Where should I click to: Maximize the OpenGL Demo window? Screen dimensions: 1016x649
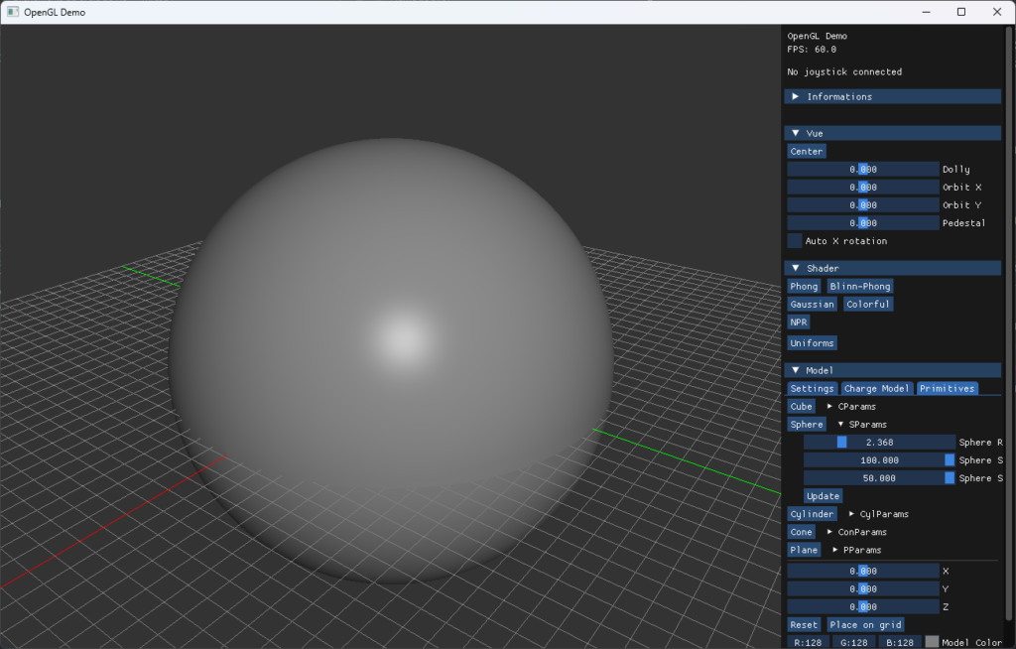961,12
